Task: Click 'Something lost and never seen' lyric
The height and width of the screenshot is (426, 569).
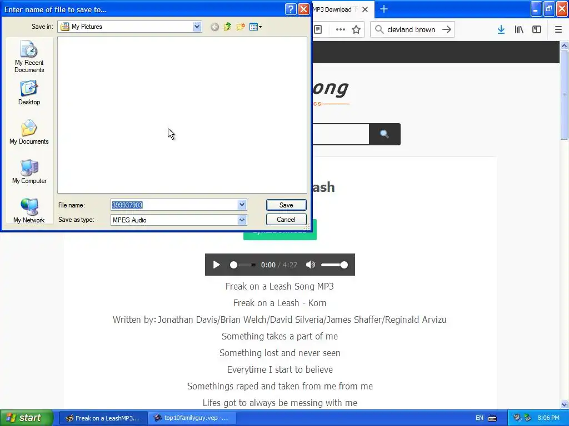Action: (280, 353)
